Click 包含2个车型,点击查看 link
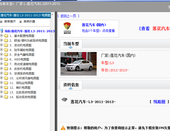The image size is (170, 131). coord(98,31)
